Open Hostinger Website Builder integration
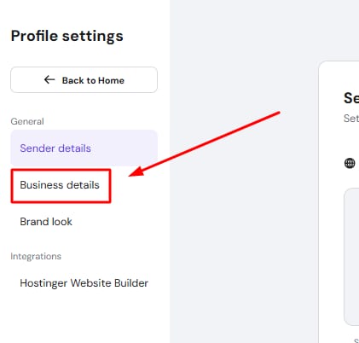359x343 pixels. [x=84, y=283]
